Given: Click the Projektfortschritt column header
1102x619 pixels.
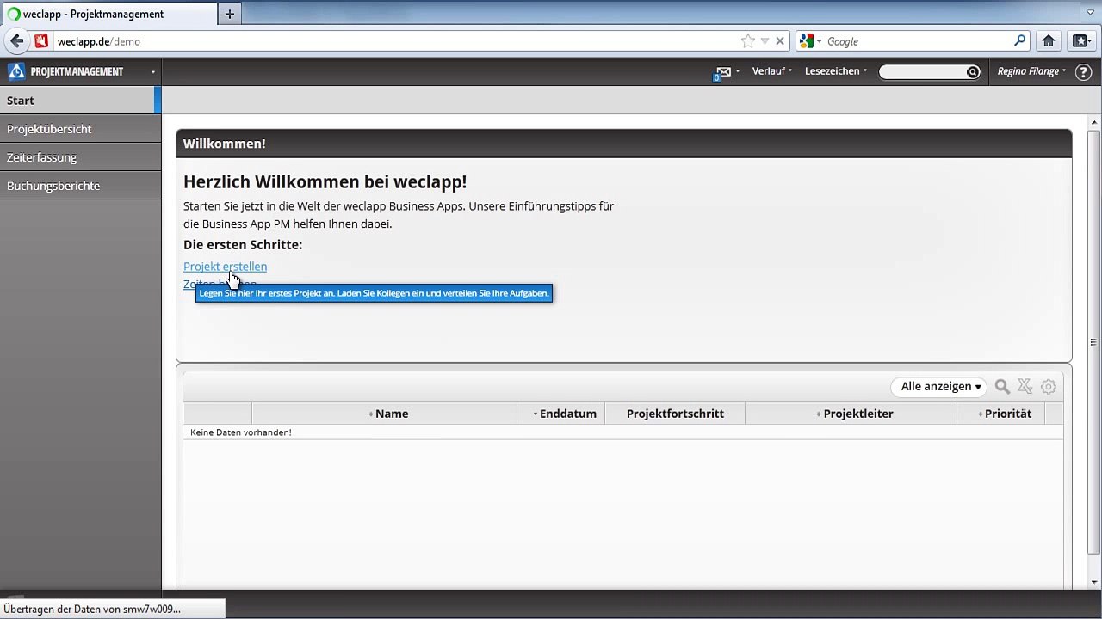Looking at the screenshot, I should tap(675, 414).
